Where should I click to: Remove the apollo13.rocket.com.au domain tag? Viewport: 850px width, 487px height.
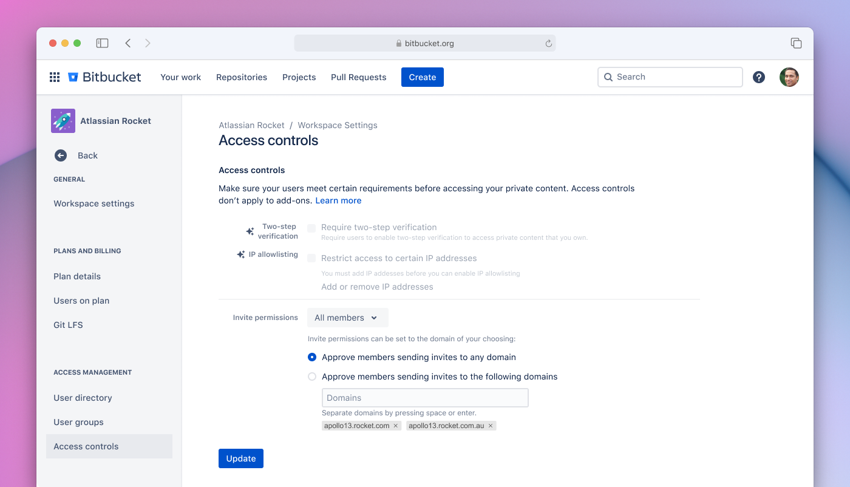tap(491, 425)
